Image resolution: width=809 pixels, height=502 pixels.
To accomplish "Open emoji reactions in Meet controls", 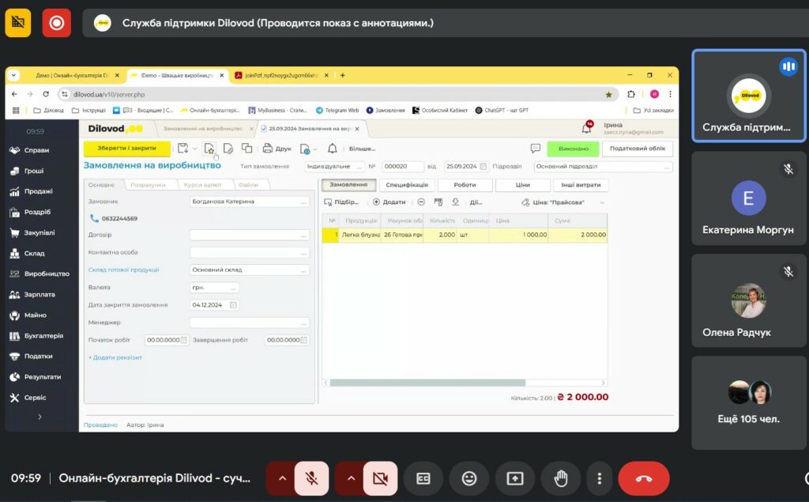I will [x=469, y=479].
